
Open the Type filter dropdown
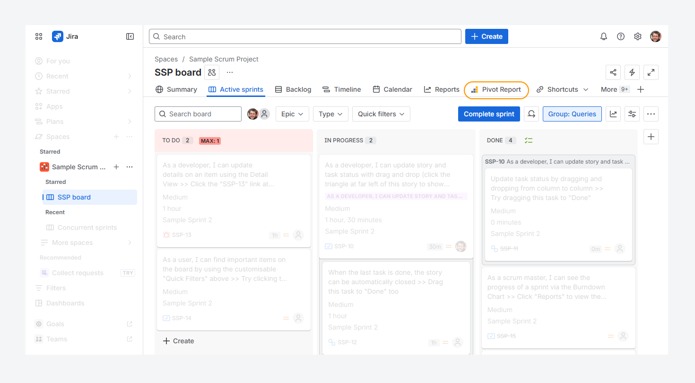330,114
